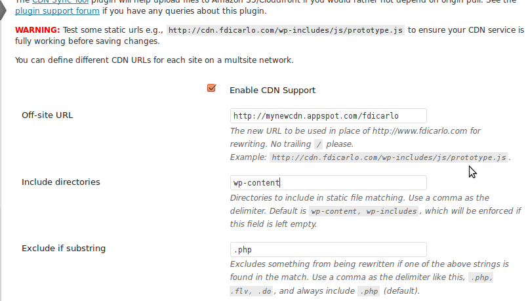Click the multsite network sentence
Screen dimensions: 526x301
[154, 60]
